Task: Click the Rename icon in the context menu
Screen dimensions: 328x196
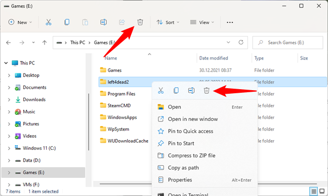Action: point(191,91)
